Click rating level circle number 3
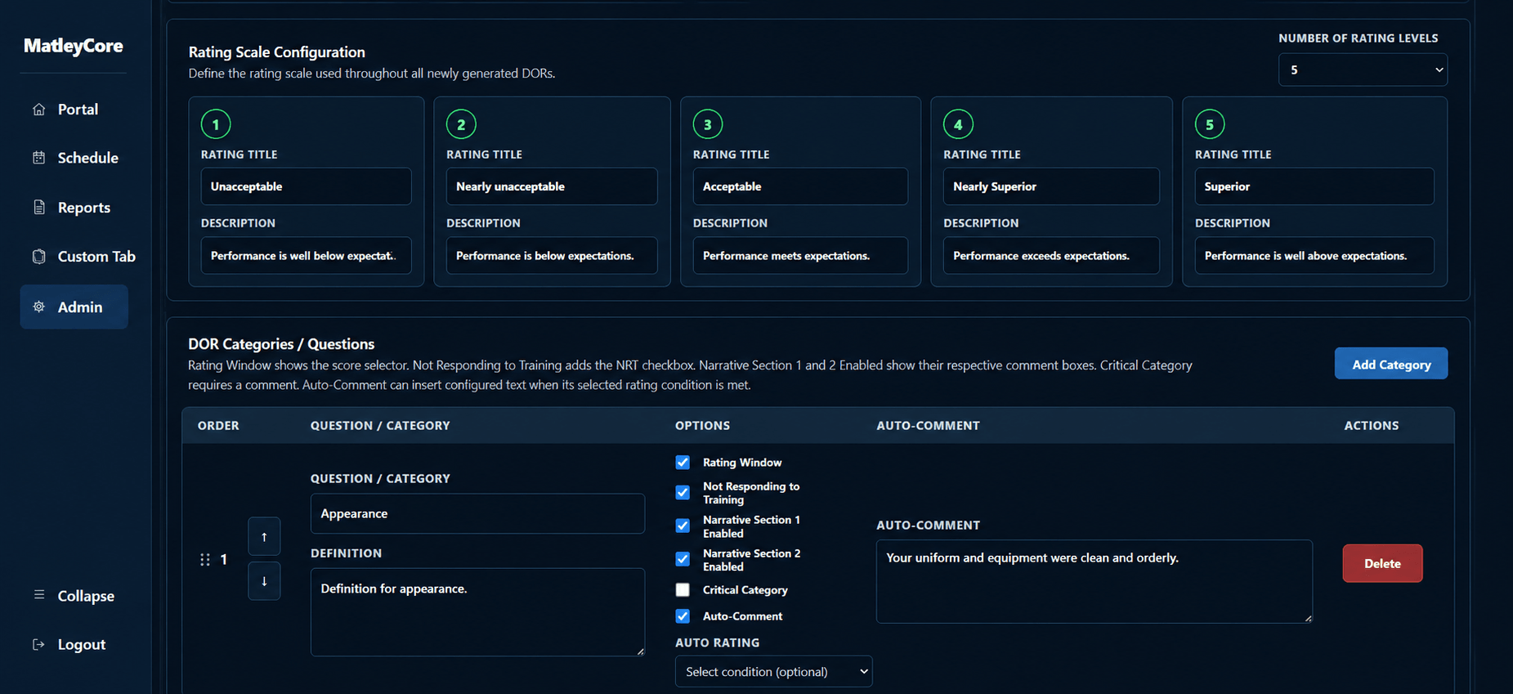The width and height of the screenshot is (1513, 694). (x=708, y=124)
